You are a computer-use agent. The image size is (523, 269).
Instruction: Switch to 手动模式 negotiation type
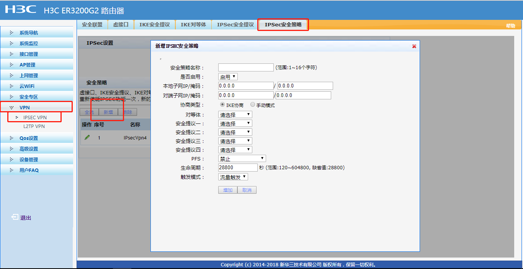[253, 104]
